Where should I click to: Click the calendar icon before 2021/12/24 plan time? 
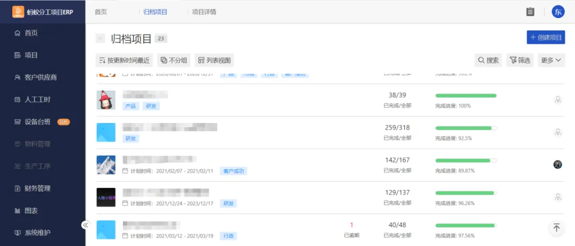[125, 203]
